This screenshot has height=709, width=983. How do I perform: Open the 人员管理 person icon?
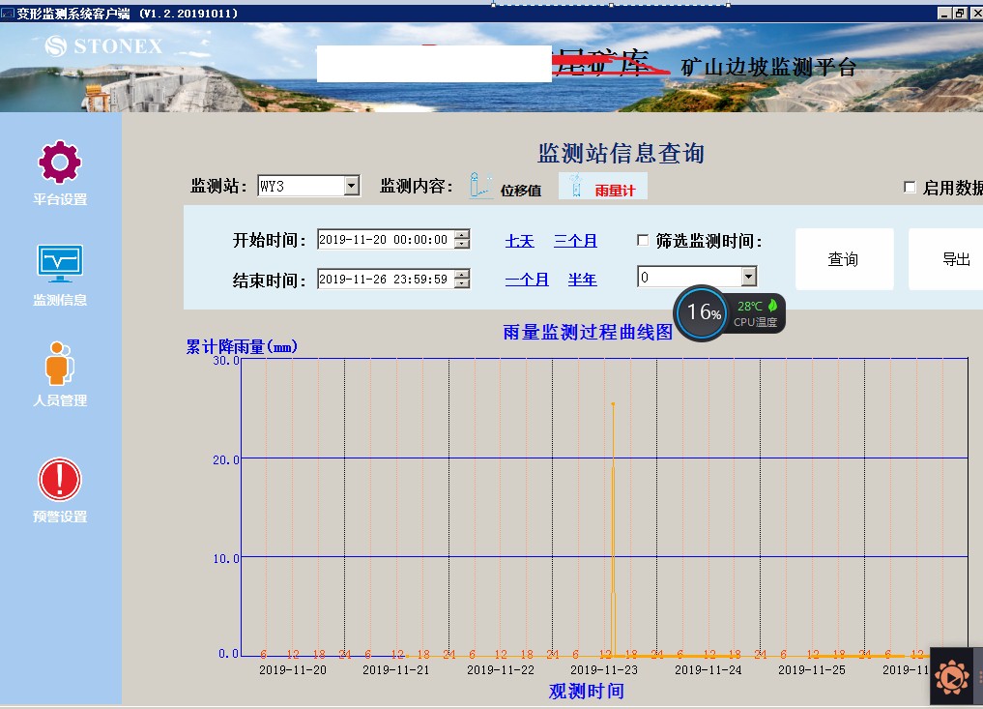point(59,364)
